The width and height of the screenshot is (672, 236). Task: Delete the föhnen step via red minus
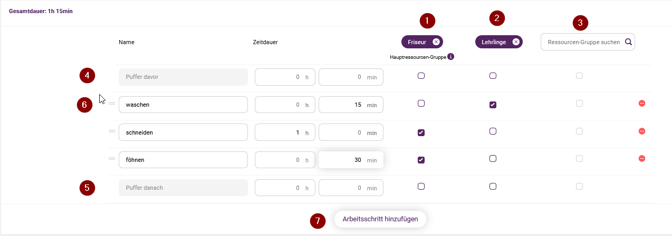click(x=642, y=158)
